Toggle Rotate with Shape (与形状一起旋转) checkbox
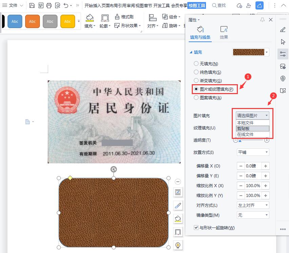The height and width of the screenshot is (253, 289). point(196,228)
